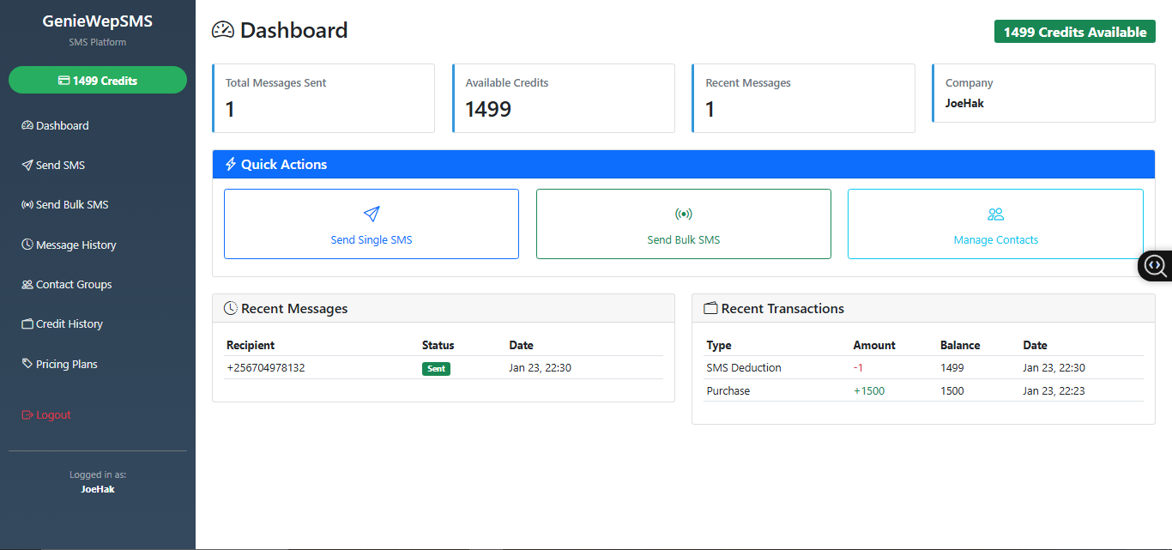
Task: Click the 1499 Credits Available badge
Action: [1074, 32]
